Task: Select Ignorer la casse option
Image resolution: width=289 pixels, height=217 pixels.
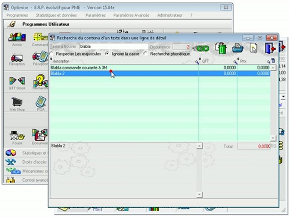Action: coord(107,54)
